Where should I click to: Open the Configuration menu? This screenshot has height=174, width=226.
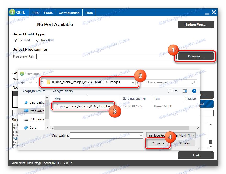coord(69,13)
